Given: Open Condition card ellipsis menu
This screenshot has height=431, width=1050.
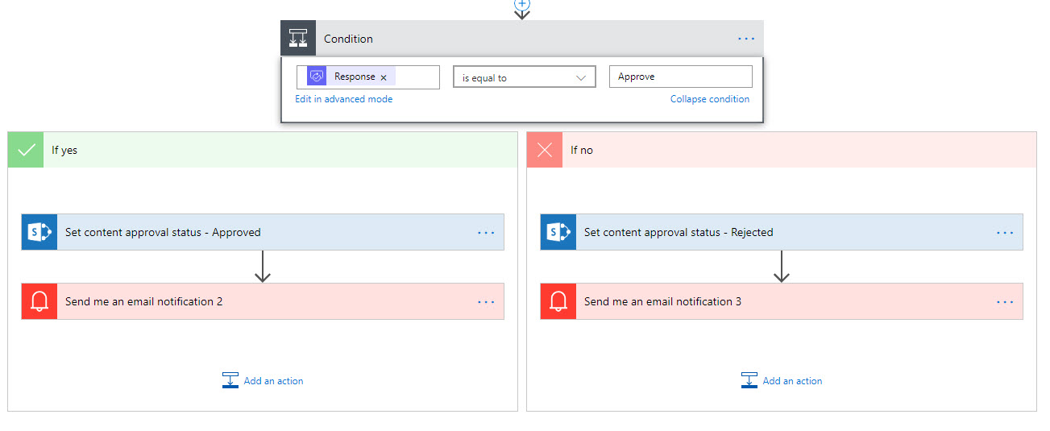Looking at the screenshot, I should (746, 39).
